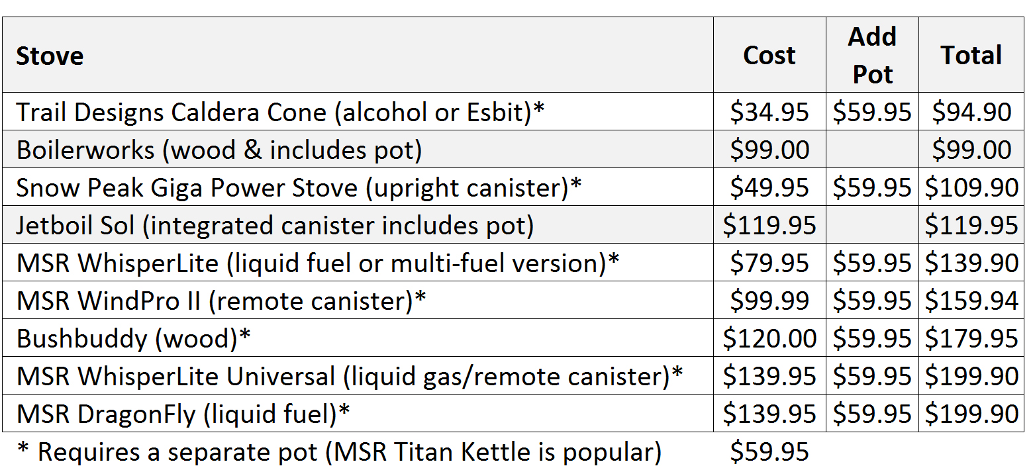Select the $159.94 total cell
The image size is (1035, 468).
(x=971, y=301)
